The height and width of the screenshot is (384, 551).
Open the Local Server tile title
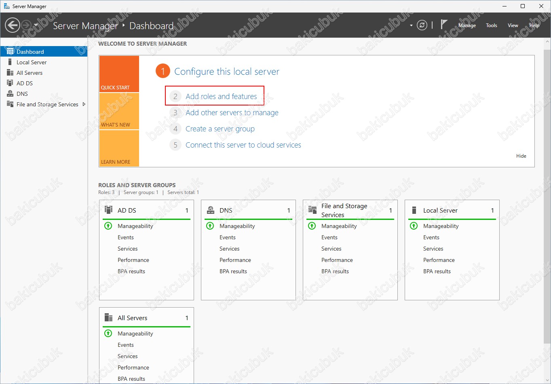[440, 210]
